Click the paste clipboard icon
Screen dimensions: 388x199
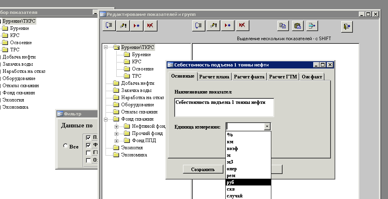[298, 25]
